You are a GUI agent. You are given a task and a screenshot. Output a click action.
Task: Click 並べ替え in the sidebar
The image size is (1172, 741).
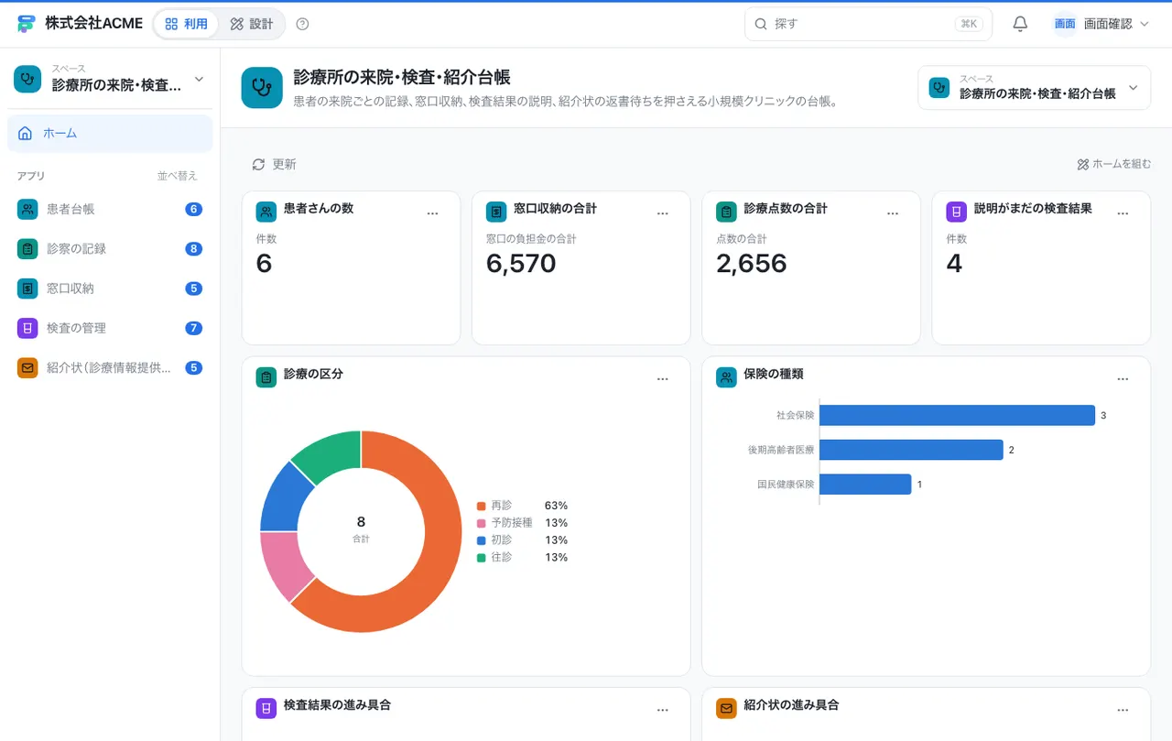(177, 176)
